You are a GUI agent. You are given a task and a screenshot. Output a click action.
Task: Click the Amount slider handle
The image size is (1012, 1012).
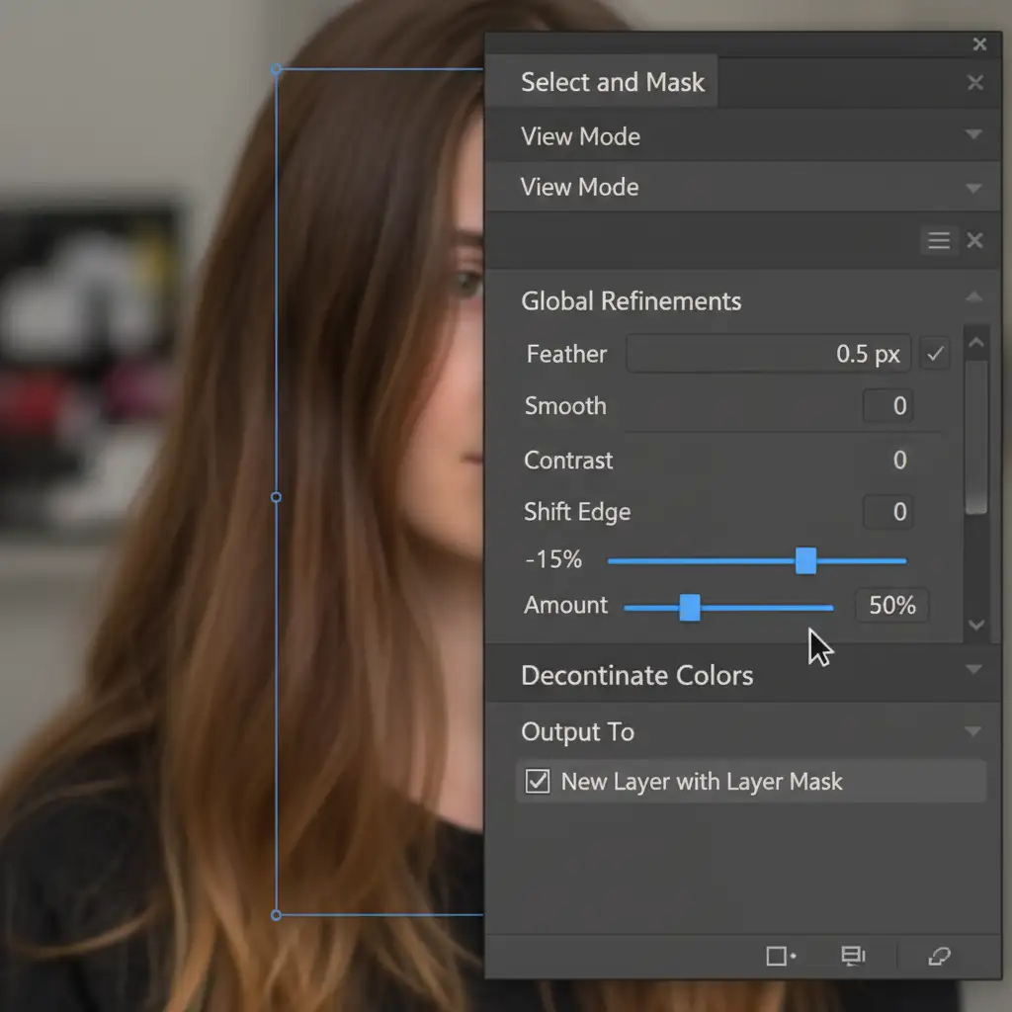coord(690,608)
